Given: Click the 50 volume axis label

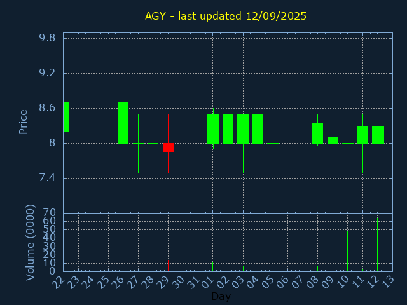Looking at the screenshot, I should point(50,229).
